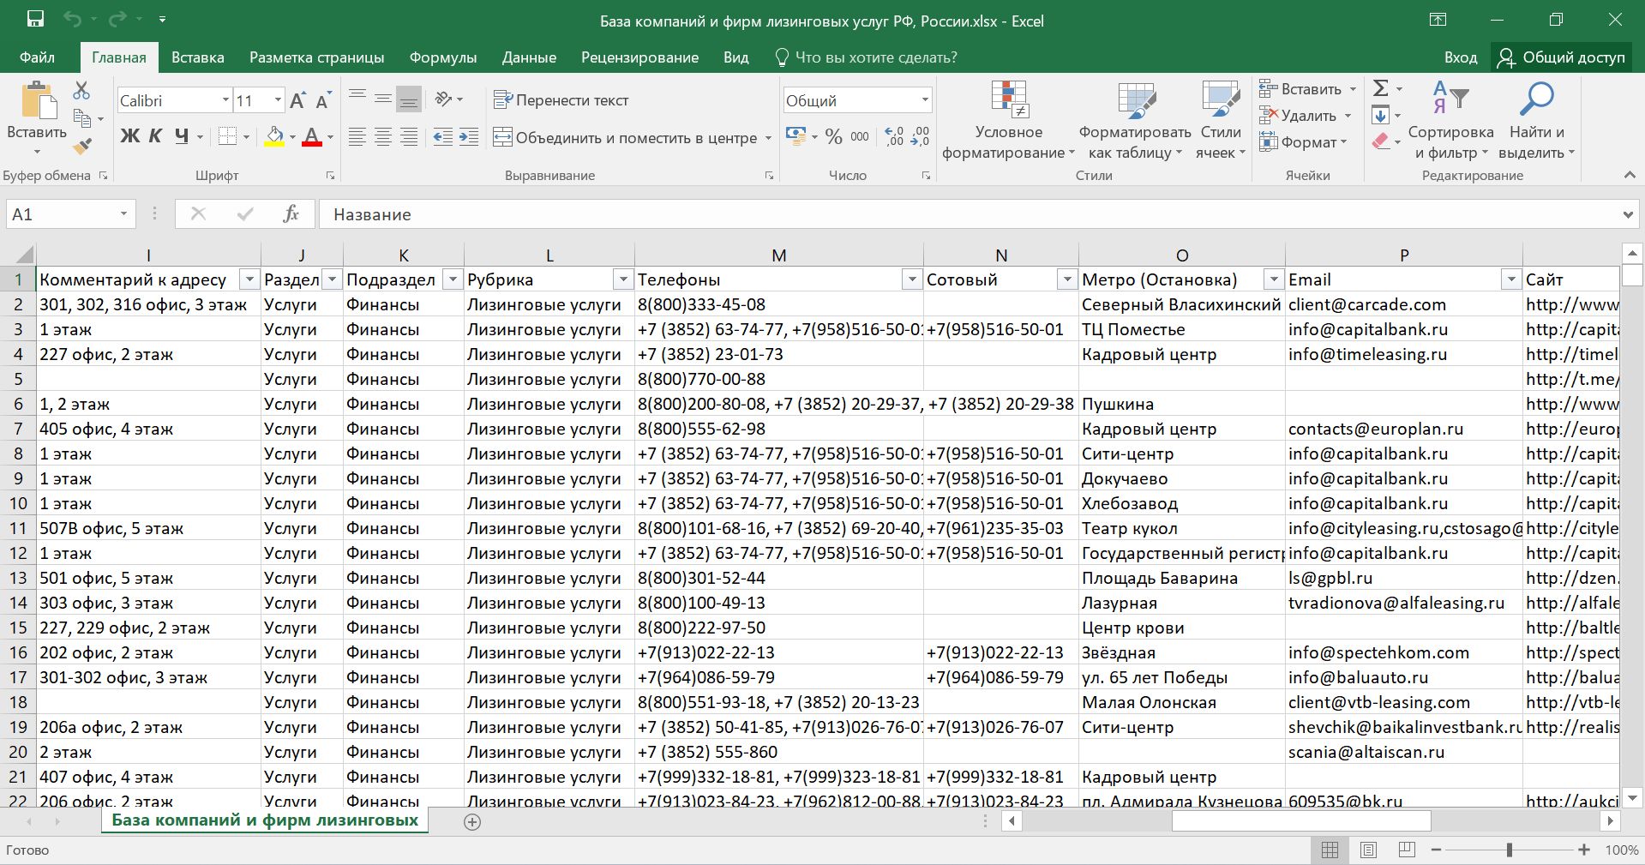
Task: Click the percent style icon
Action: pos(833,137)
